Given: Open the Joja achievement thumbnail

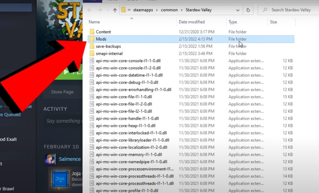Looking at the screenshot, I should [x=60, y=179].
